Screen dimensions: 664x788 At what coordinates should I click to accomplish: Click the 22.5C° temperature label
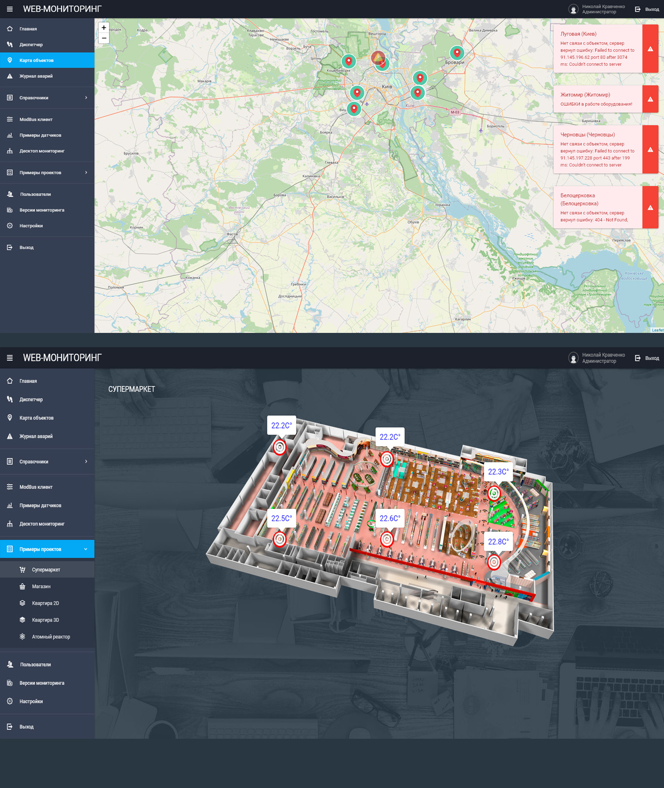point(282,518)
